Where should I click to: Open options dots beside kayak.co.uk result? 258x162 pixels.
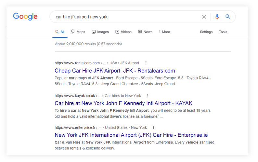(148, 96)
